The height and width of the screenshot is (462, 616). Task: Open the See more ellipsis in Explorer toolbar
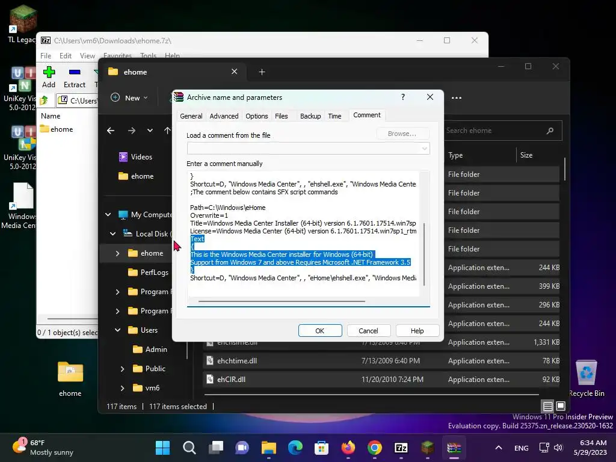click(x=457, y=98)
